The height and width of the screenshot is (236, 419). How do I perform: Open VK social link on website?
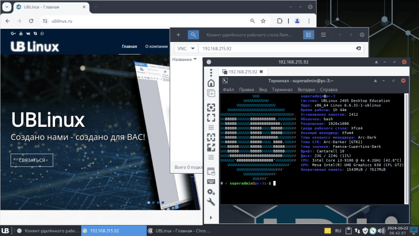click(28, 34)
